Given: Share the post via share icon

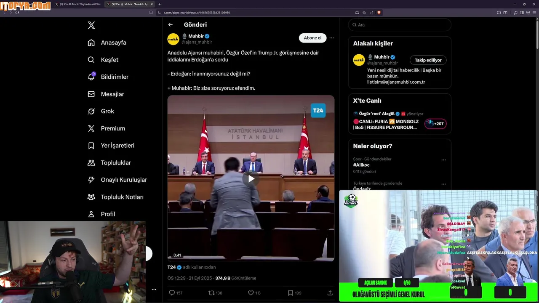Looking at the screenshot, I should (x=330, y=293).
